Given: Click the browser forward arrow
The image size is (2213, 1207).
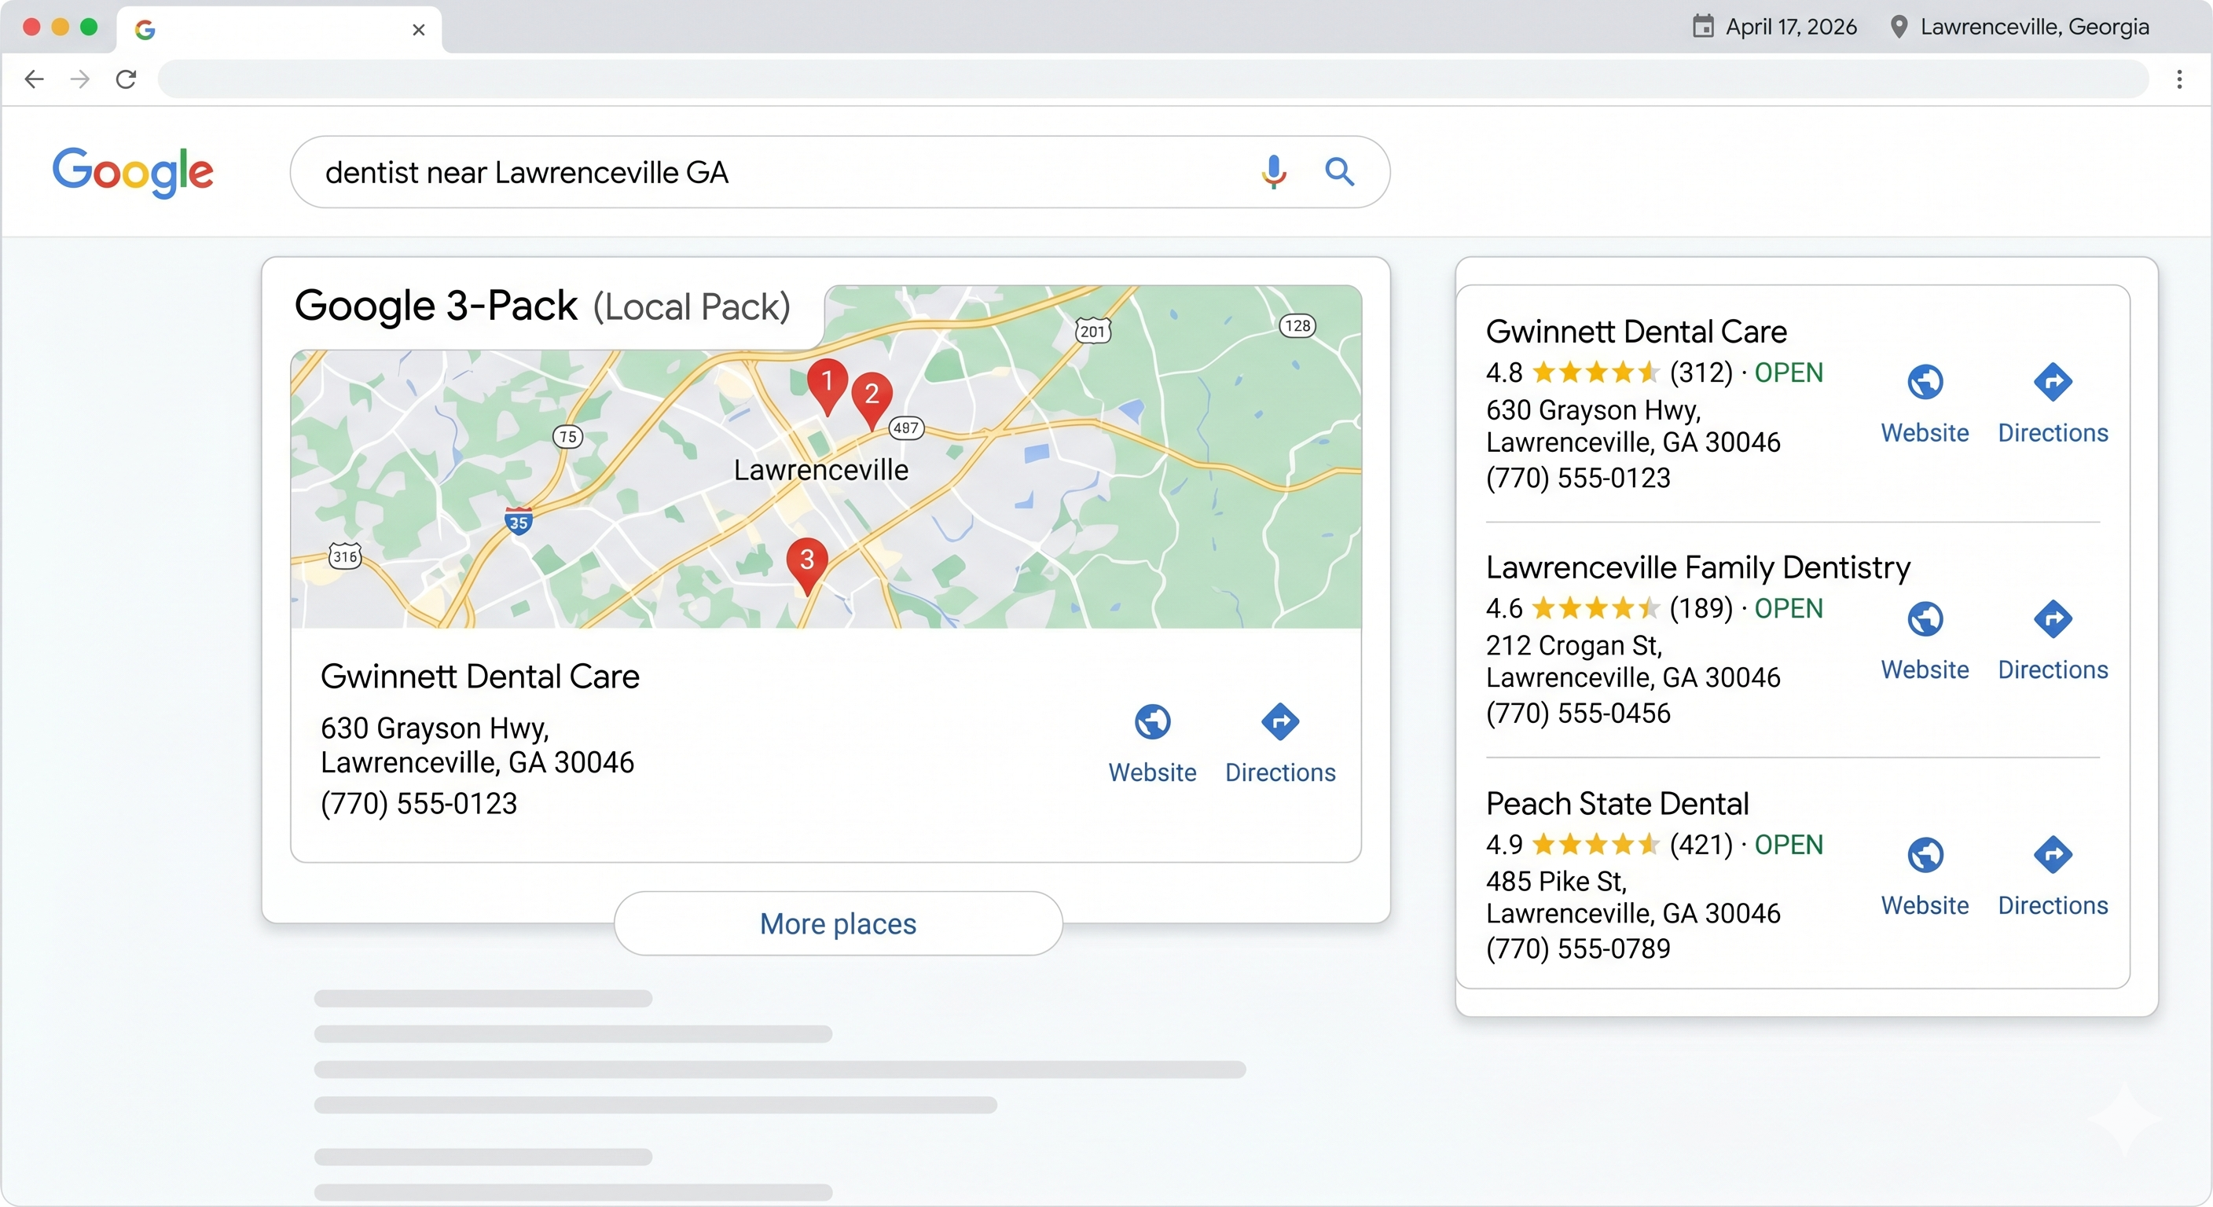Looking at the screenshot, I should (80, 80).
